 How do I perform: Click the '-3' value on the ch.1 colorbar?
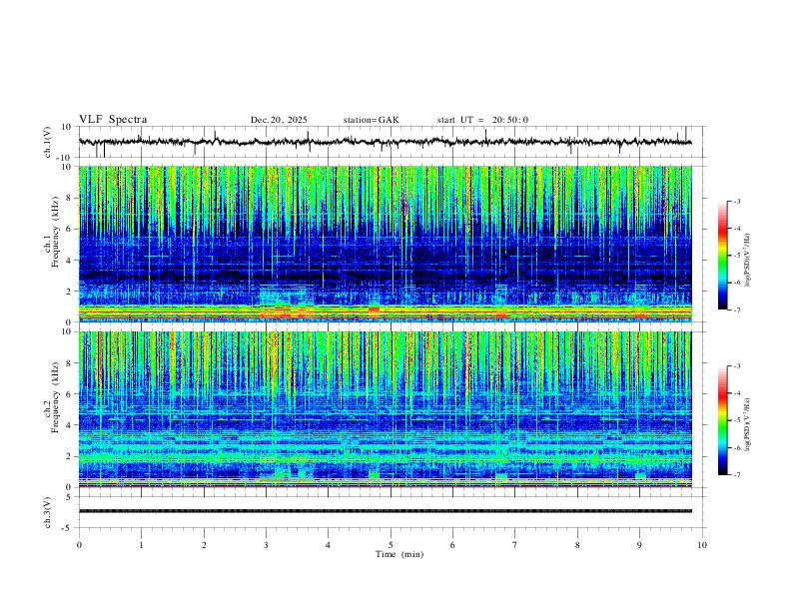click(736, 201)
